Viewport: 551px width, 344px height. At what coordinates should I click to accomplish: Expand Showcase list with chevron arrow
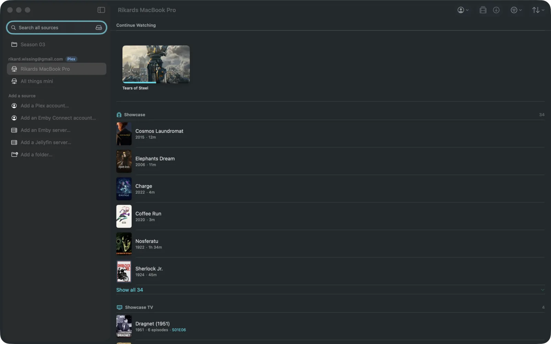542,290
